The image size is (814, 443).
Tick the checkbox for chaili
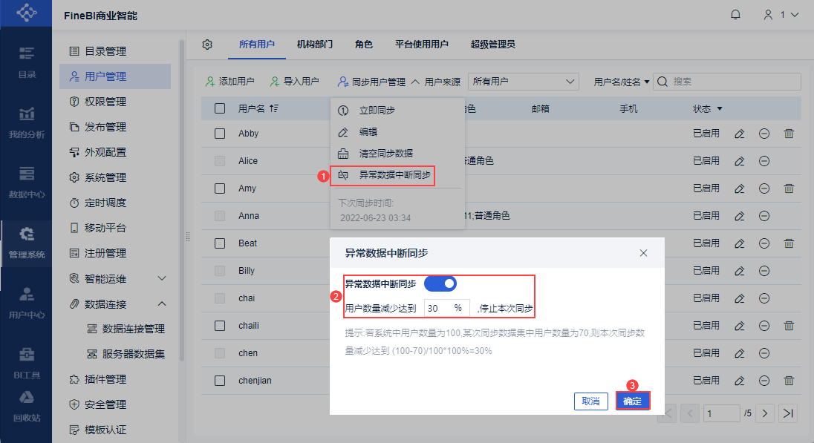(x=220, y=326)
